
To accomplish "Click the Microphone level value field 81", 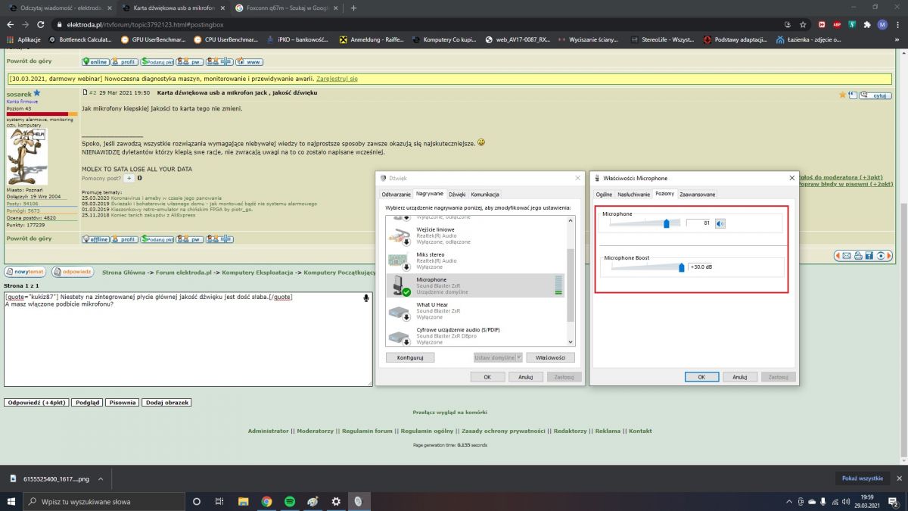I will [x=699, y=223].
